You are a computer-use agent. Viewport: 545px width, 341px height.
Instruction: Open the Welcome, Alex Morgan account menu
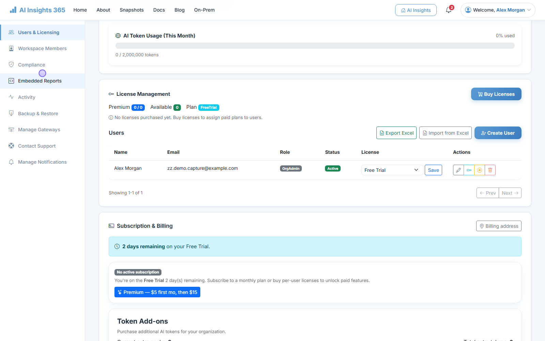click(x=498, y=10)
